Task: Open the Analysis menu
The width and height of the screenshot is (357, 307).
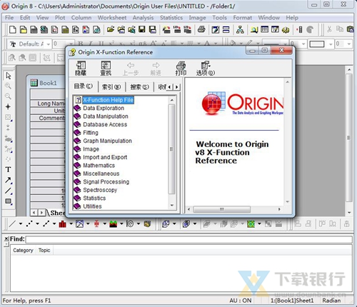Action: 143,18
